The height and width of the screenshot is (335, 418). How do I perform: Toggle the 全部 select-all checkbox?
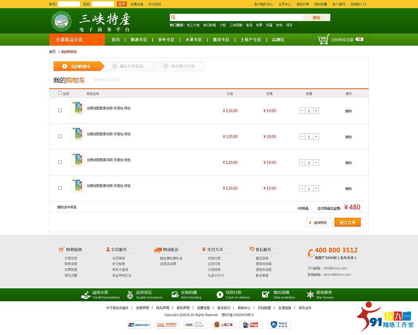click(x=60, y=93)
